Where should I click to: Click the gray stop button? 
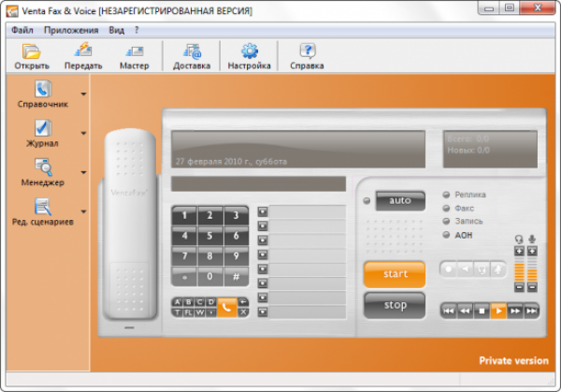(395, 305)
